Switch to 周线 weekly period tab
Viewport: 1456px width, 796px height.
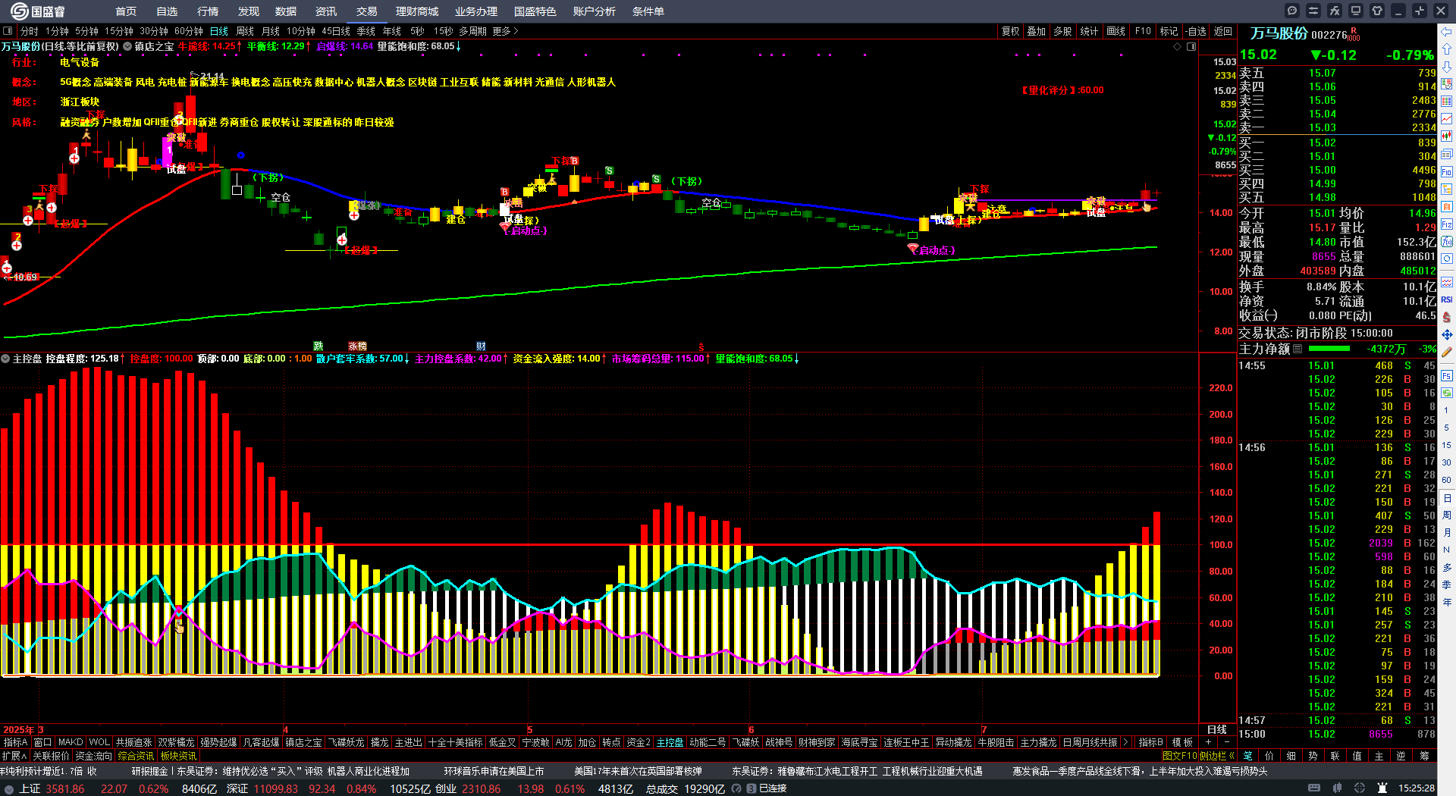point(245,31)
